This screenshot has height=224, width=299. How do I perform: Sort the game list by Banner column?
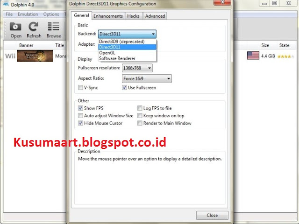click(x=26, y=45)
